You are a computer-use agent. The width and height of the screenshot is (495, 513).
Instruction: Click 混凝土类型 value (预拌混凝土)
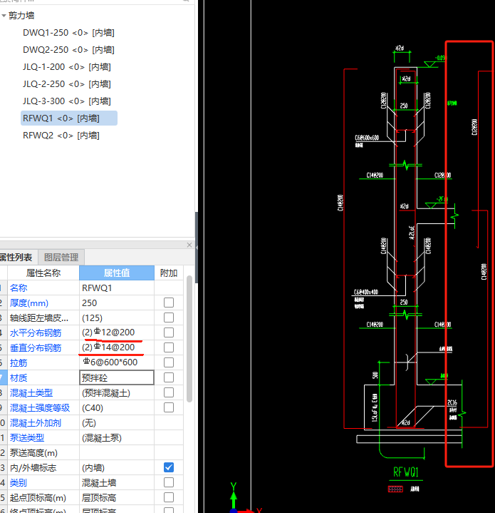pos(117,392)
